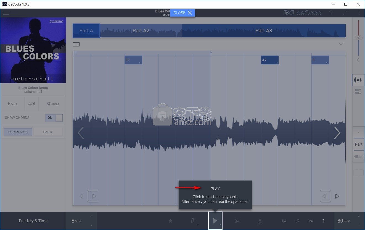The image size is (365, 230).
Task: Click the Emin key display in sidebar
Action: 12,104
